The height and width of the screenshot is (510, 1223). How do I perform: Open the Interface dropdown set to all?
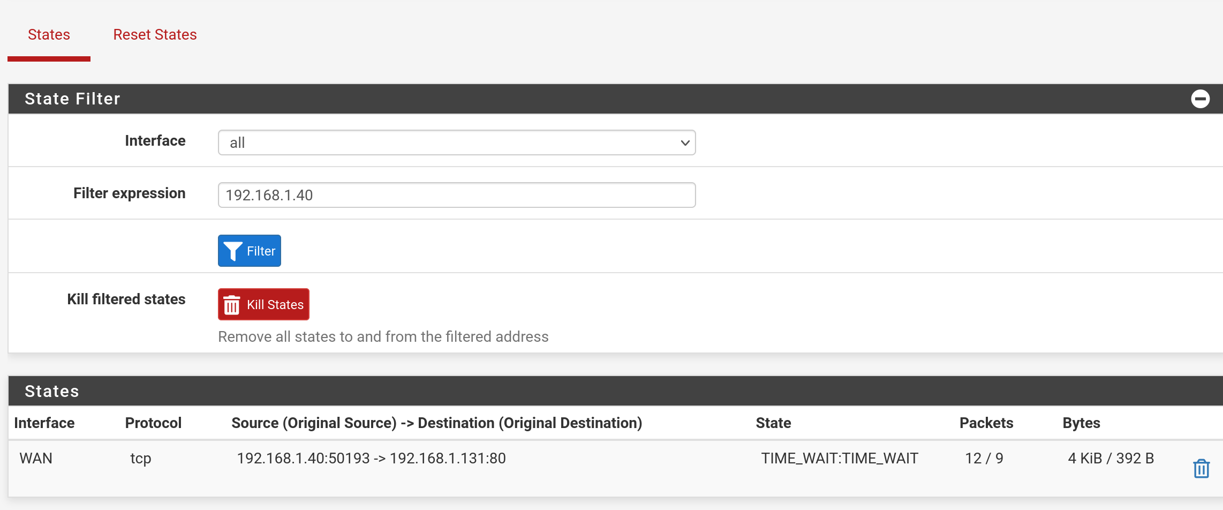point(457,142)
